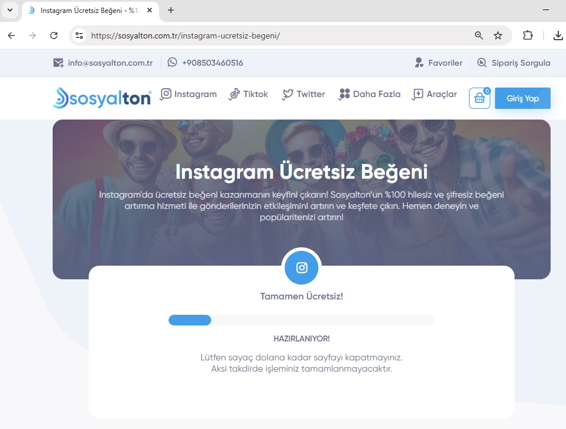Viewport: 566px width, 429px height.
Task: Click the Sosyalton logo
Action: click(x=101, y=98)
